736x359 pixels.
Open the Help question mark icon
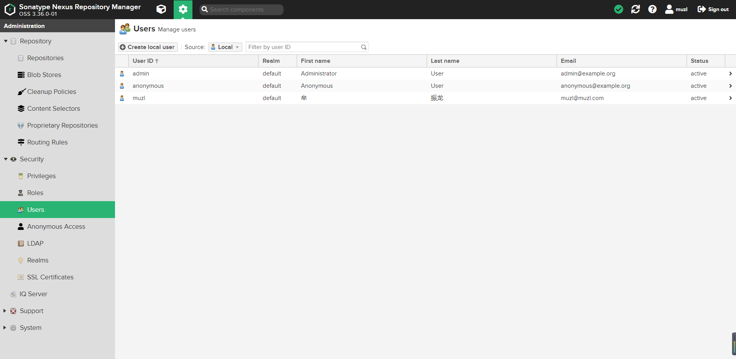point(652,9)
